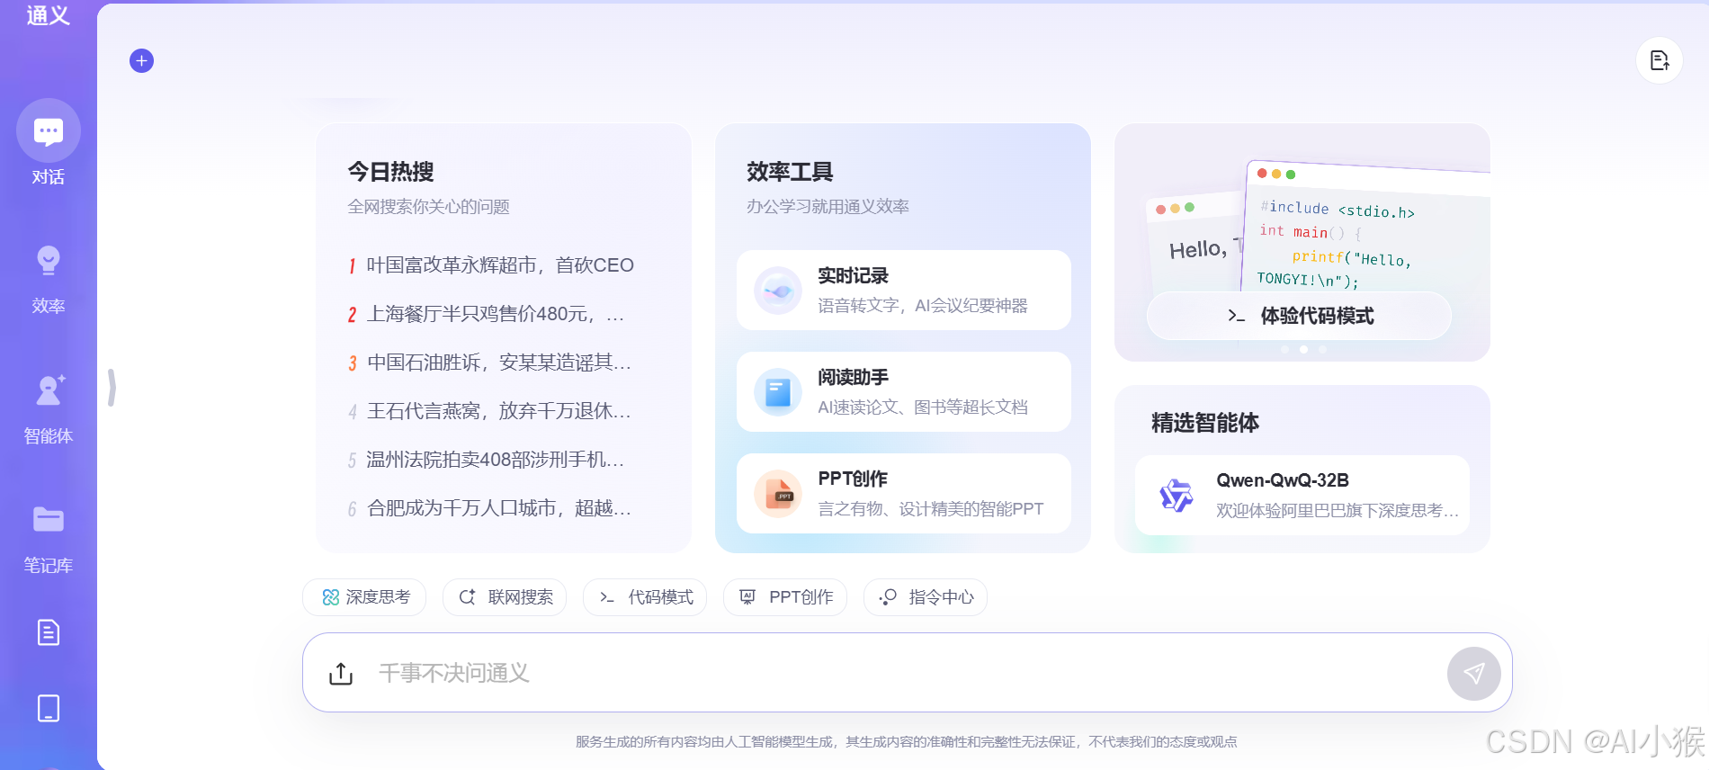This screenshot has width=1709, height=770.
Task: Click the 深度思考 atom icon
Action: coord(331,597)
